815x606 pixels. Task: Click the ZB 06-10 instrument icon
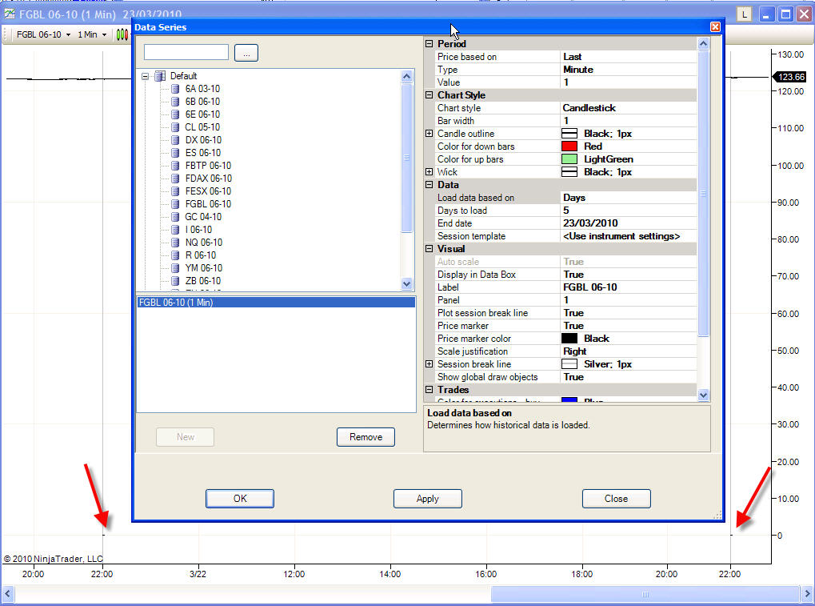tap(176, 281)
